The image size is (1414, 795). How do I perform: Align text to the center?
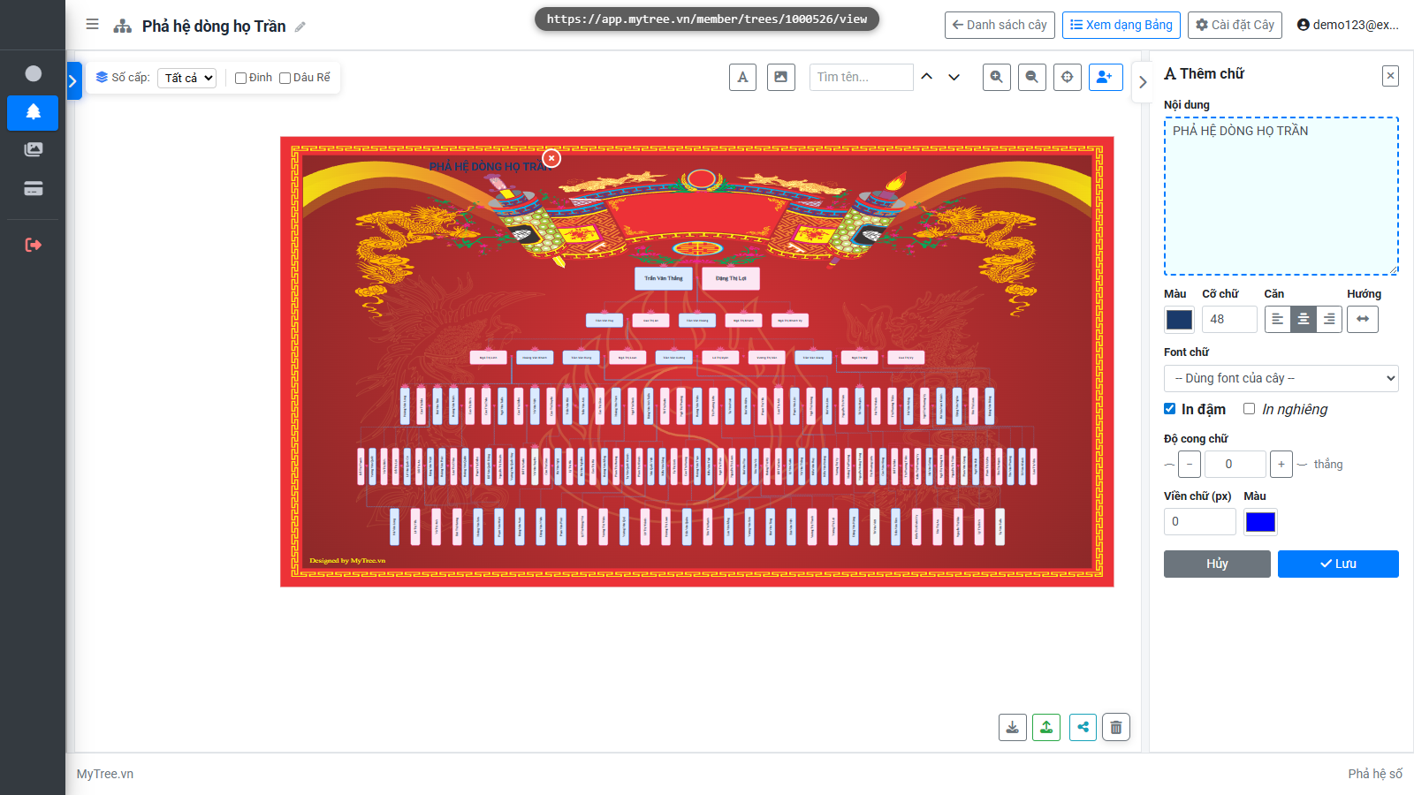(1304, 319)
